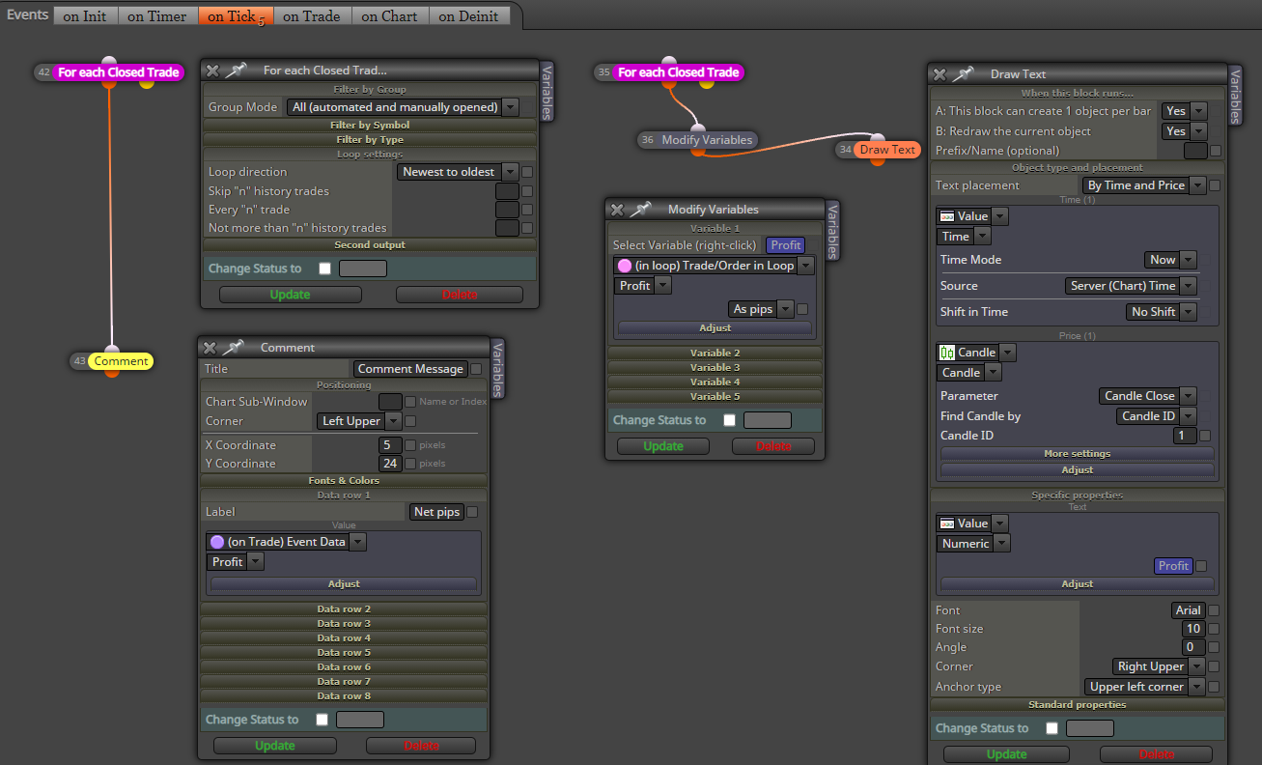Enable checkbox beside Font size field
The width and height of the screenshot is (1262, 765).
[x=1214, y=629]
